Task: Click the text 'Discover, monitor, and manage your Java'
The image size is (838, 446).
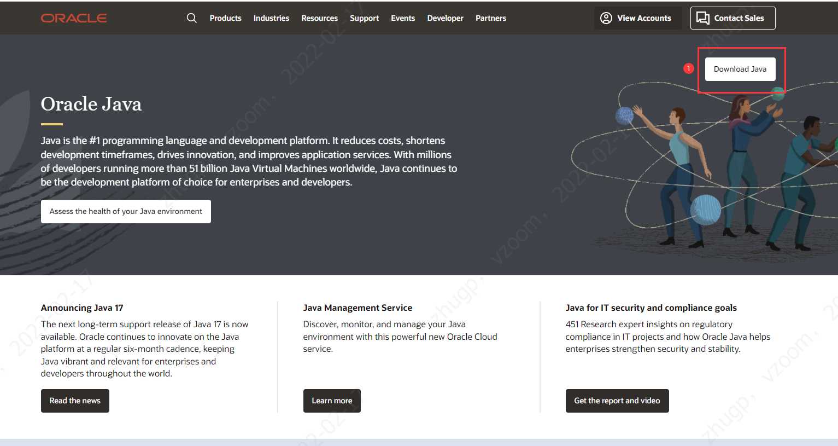Action: coord(400,337)
